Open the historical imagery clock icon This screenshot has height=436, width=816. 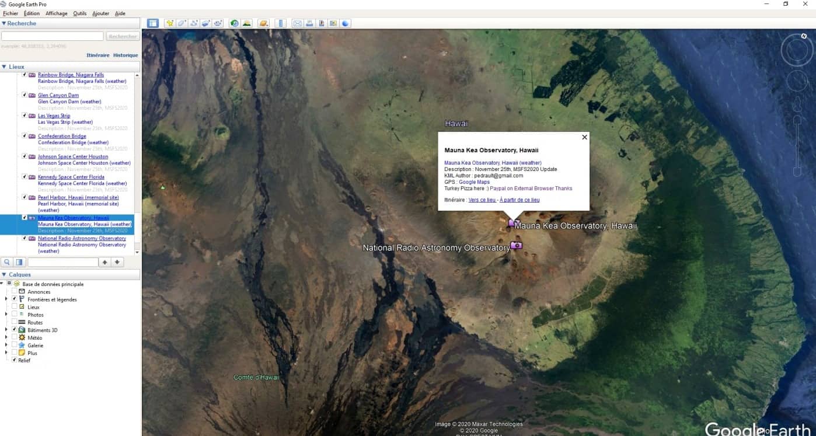click(x=235, y=23)
